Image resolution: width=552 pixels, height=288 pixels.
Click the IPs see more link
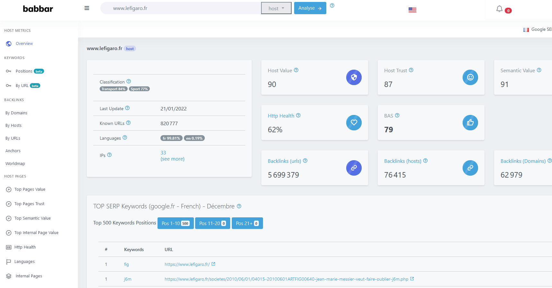click(172, 159)
